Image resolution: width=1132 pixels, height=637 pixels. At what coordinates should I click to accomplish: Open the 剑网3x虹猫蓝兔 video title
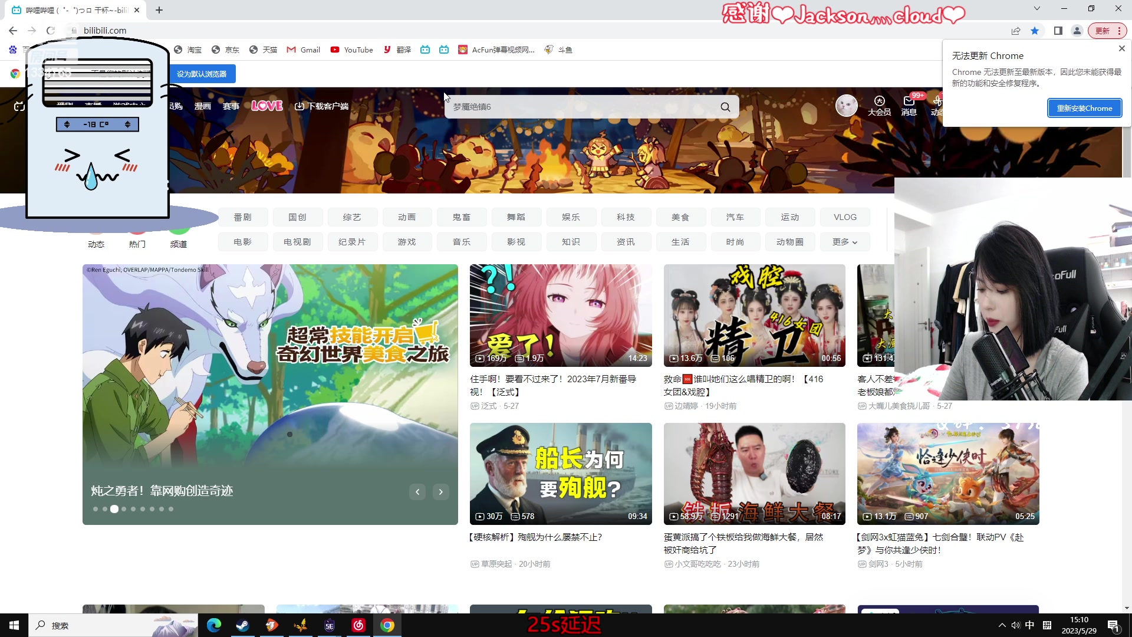(940, 544)
